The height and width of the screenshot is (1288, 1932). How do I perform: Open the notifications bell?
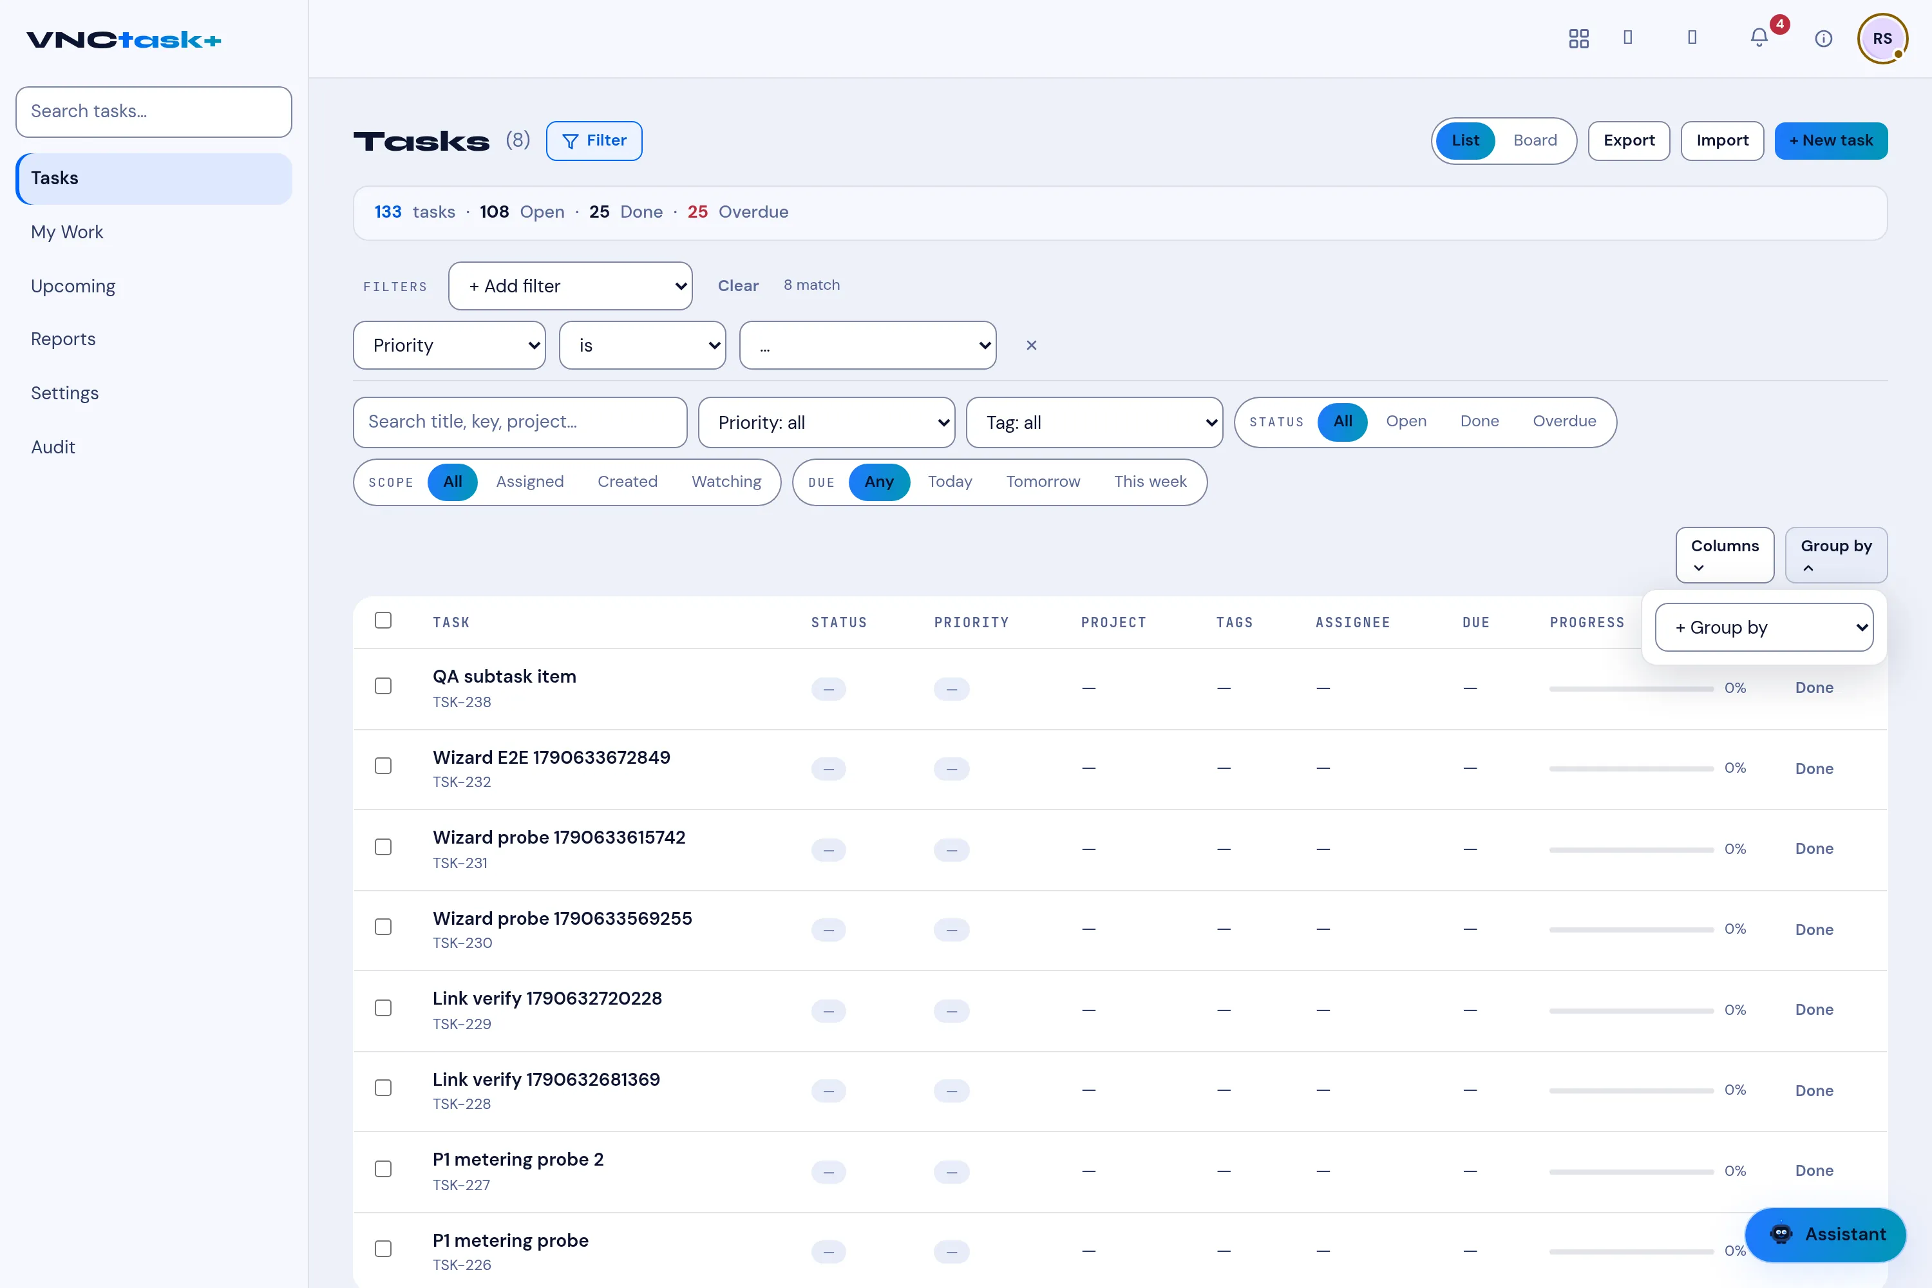click(1759, 38)
